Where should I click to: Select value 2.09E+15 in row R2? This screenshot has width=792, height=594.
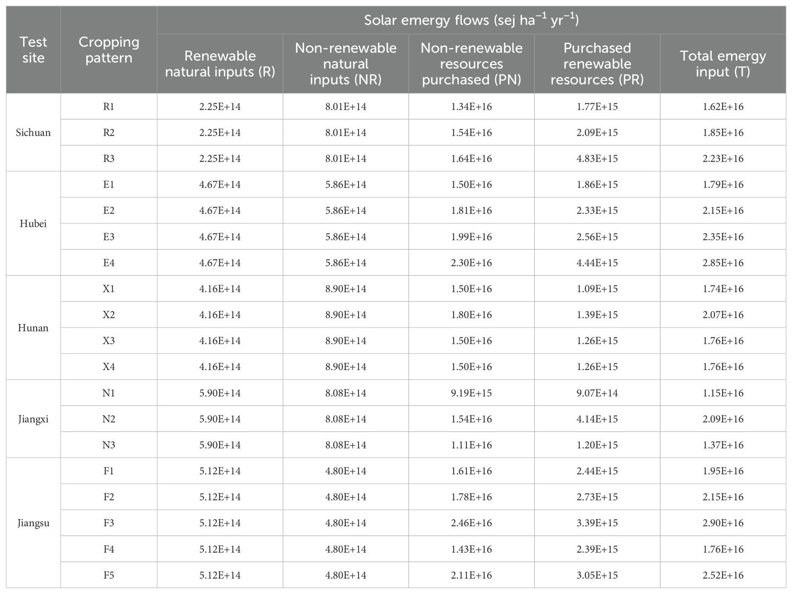pos(597,132)
